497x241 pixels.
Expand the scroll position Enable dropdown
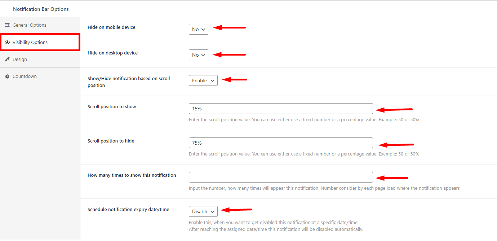[x=203, y=80]
